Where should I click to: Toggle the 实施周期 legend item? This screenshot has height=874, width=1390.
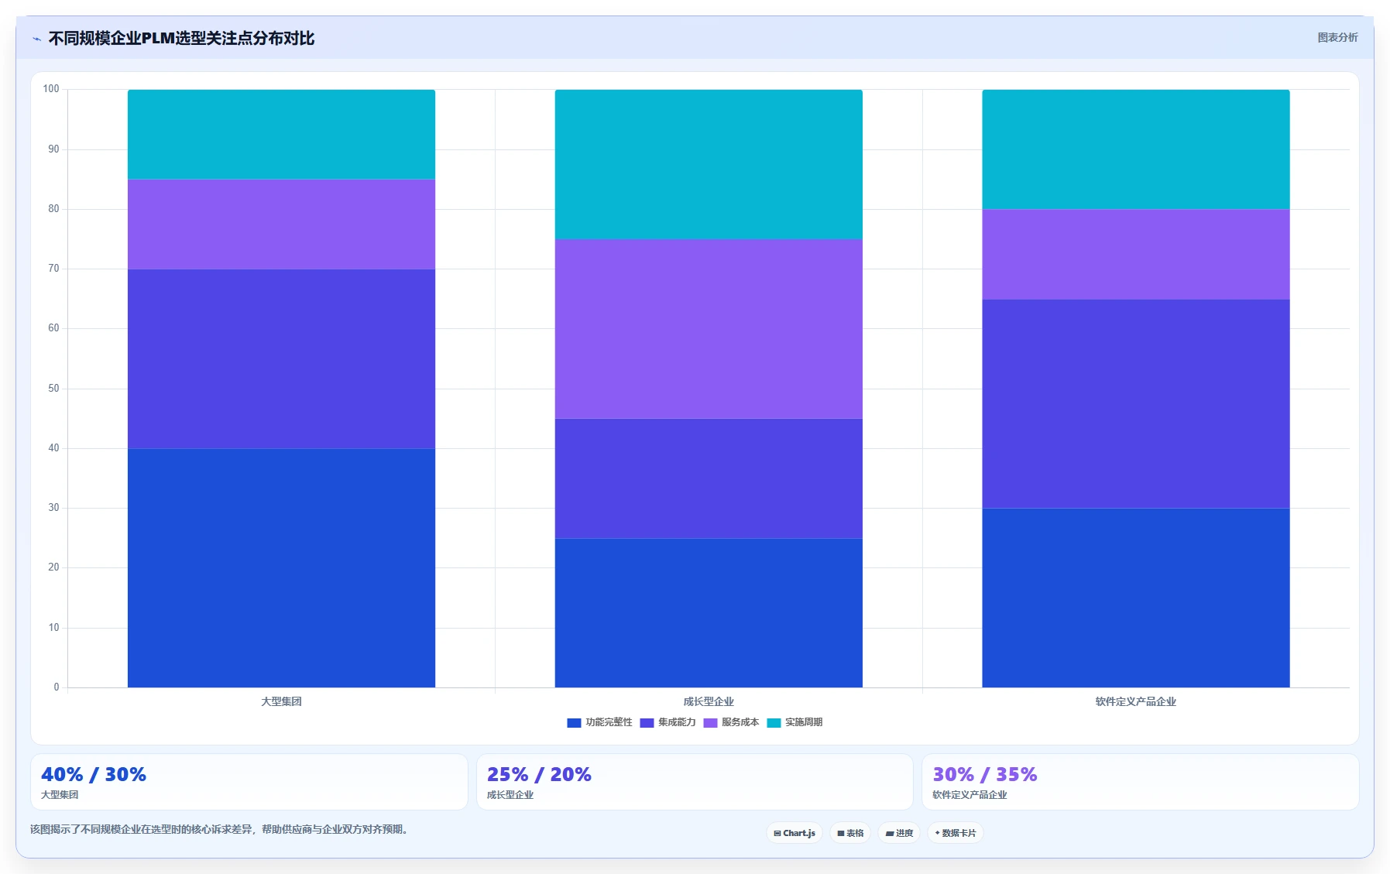pyautogui.click(x=795, y=722)
